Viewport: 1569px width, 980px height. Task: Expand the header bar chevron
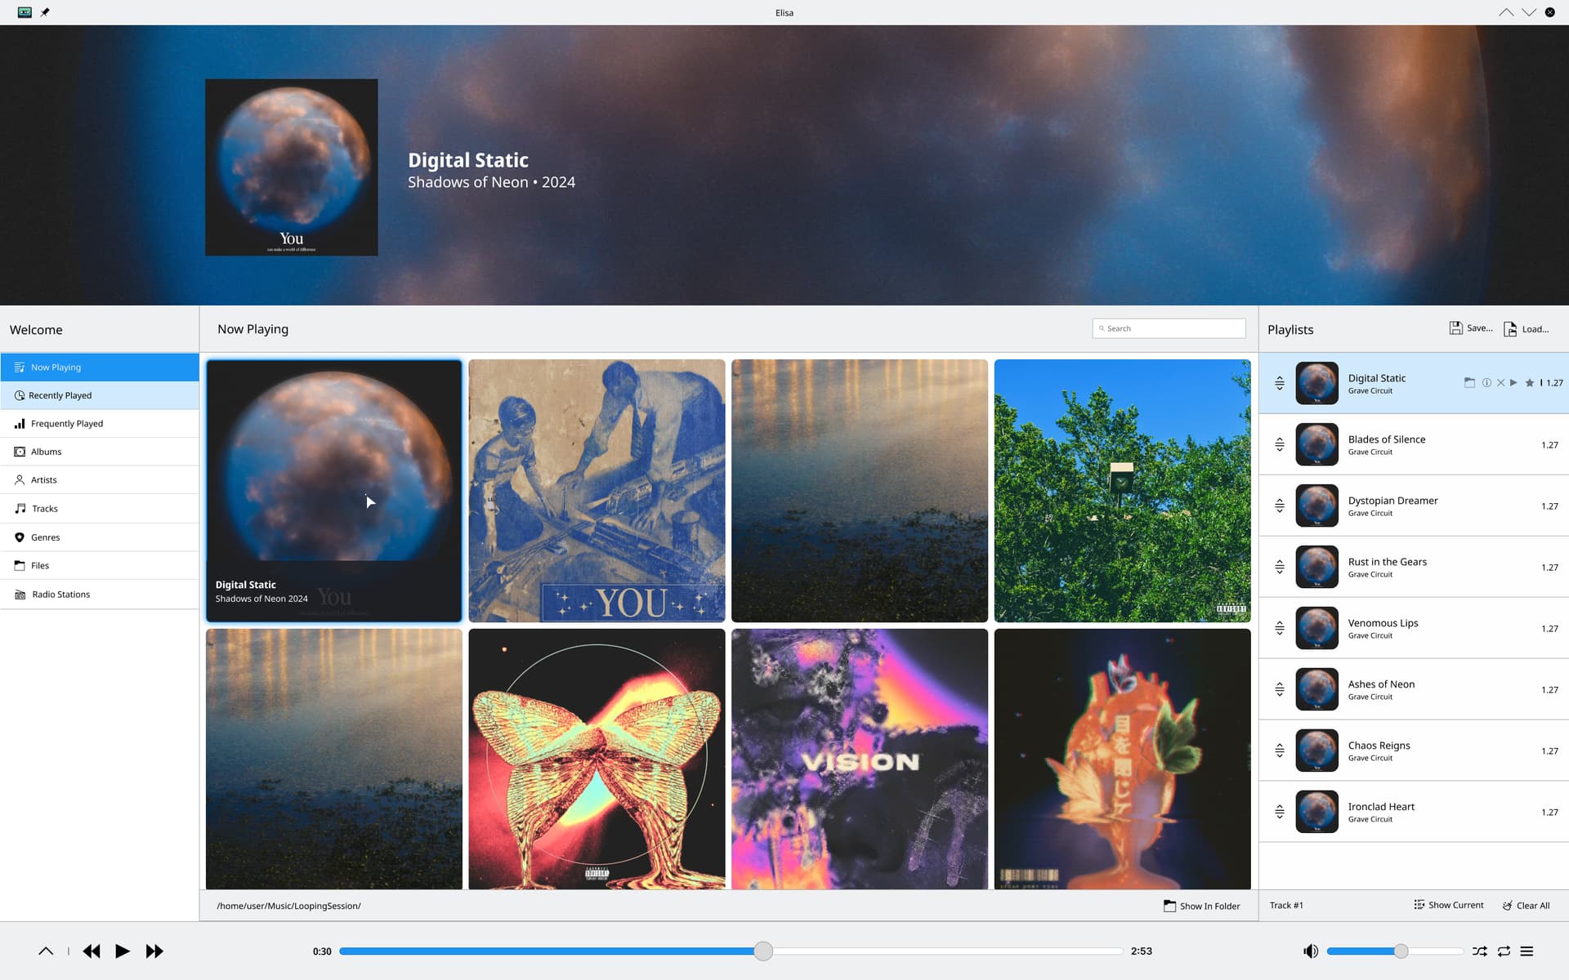(x=46, y=951)
